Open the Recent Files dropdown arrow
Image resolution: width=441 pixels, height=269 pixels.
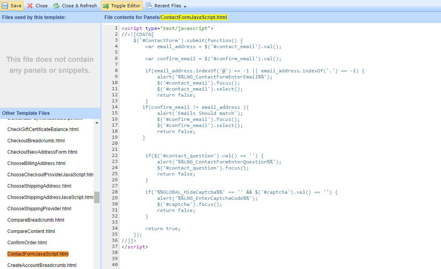[185, 6]
